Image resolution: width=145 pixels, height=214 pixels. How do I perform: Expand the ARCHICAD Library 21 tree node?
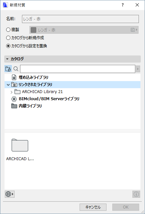click(12, 92)
